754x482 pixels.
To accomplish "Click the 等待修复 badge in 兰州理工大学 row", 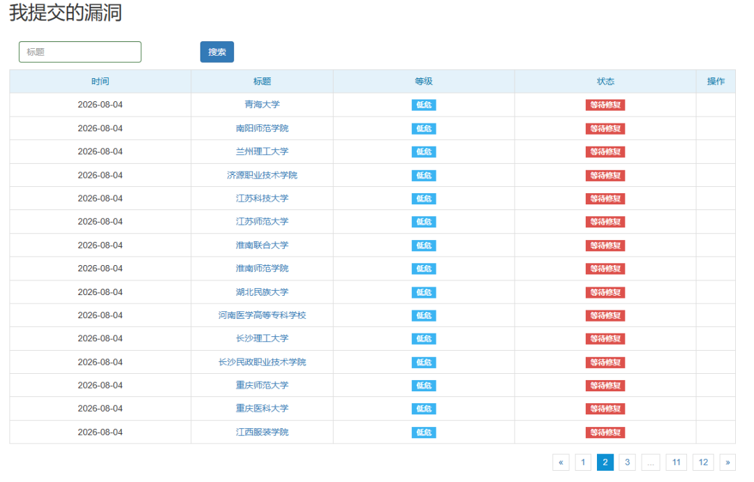I will [605, 152].
